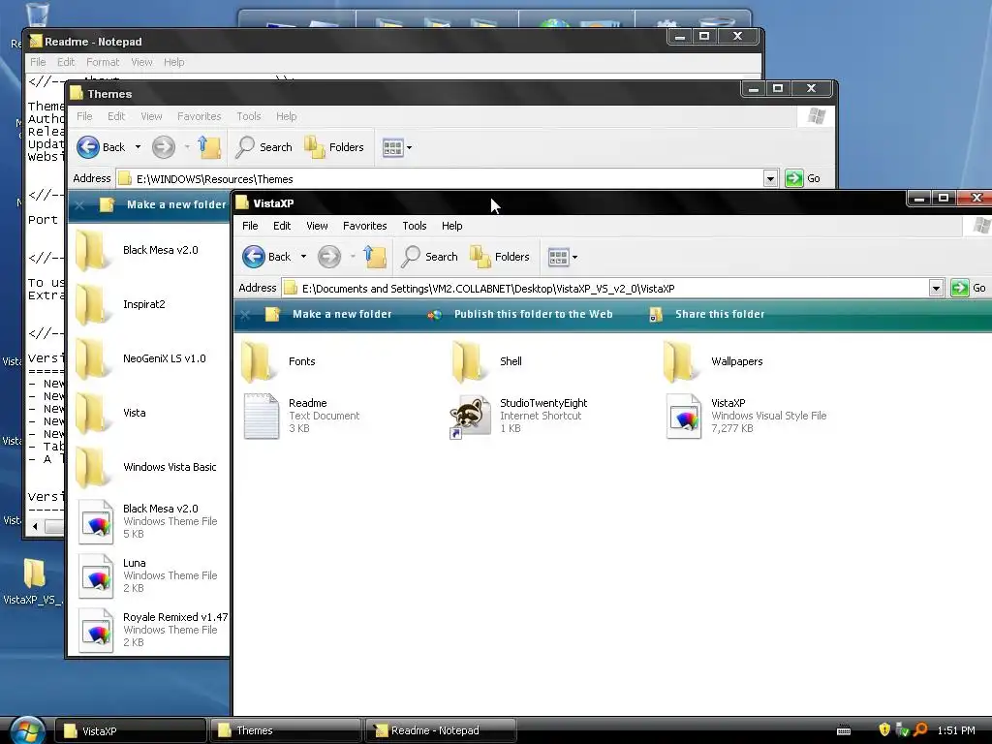Toggle Folders pane in VistaXP window
The height and width of the screenshot is (744, 992).
coord(500,257)
